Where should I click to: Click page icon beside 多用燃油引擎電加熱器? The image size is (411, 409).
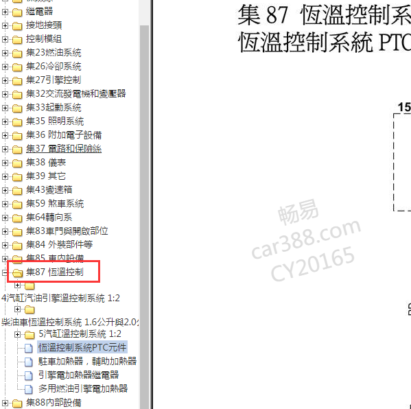[x=29, y=389]
